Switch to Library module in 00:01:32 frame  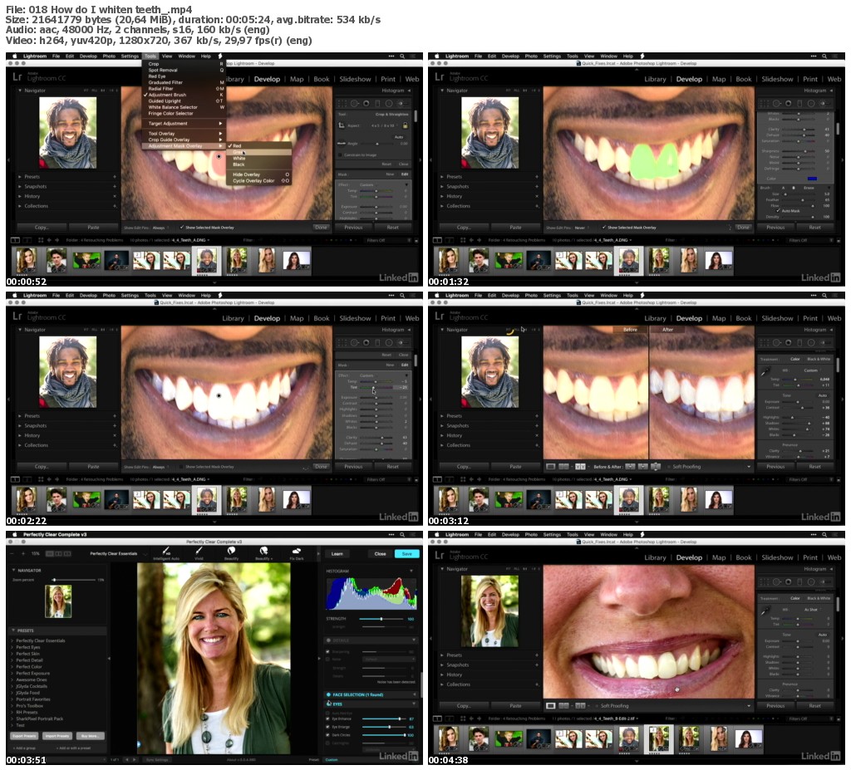655,79
